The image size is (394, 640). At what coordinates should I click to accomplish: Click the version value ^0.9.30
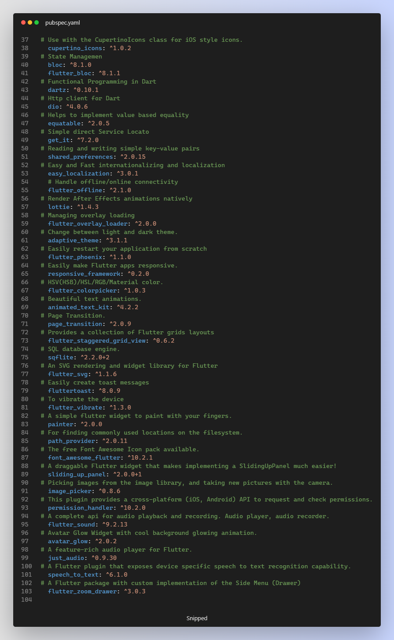(x=104, y=558)
